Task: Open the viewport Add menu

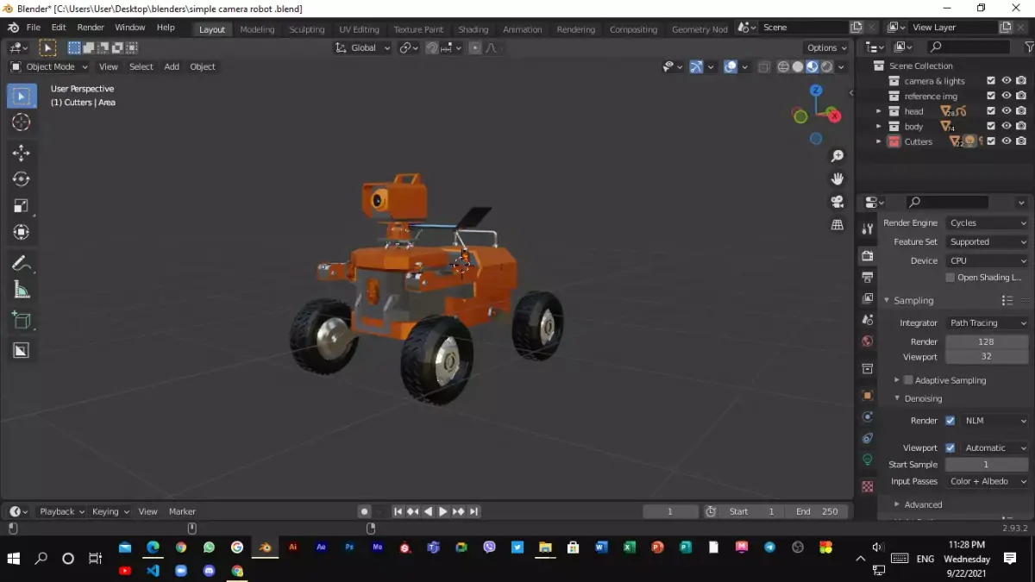Action: (x=172, y=66)
